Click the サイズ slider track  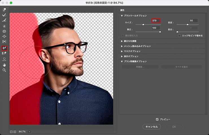(x=148, y=25)
